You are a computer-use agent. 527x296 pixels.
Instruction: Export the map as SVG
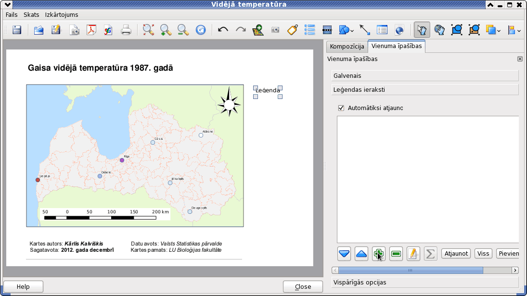coord(108,30)
